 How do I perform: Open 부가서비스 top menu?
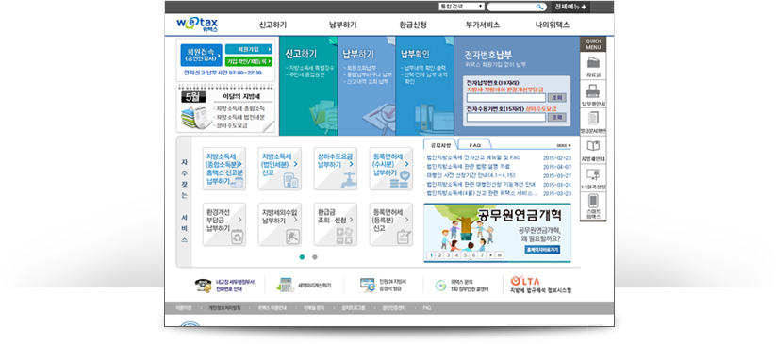point(483,25)
